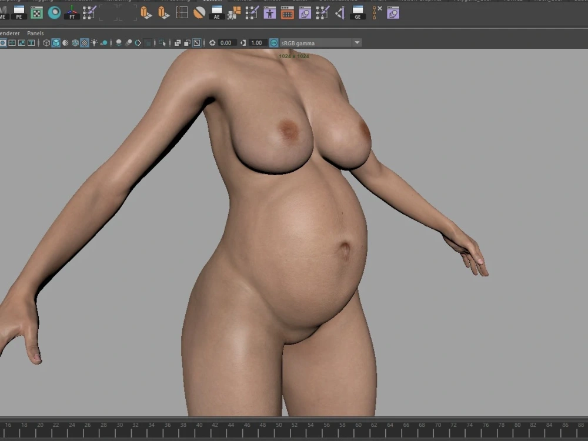Viewport: 588px width, 441px height.
Task: Open the sRGB gamma view transform dropdown
Action: [x=320, y=43]
